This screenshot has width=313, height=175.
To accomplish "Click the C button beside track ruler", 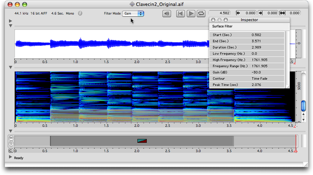I will [11, 150].
